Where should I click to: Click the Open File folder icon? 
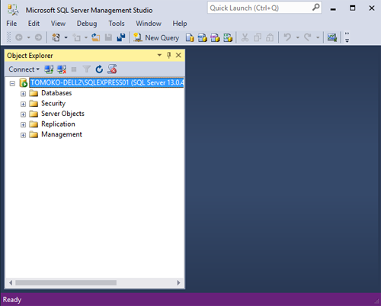point(96,37)
